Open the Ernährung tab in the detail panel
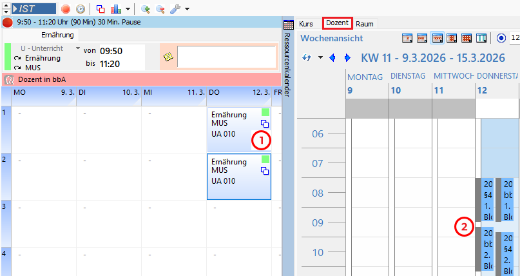Viewport: 520px width, 276px height. 57,35
